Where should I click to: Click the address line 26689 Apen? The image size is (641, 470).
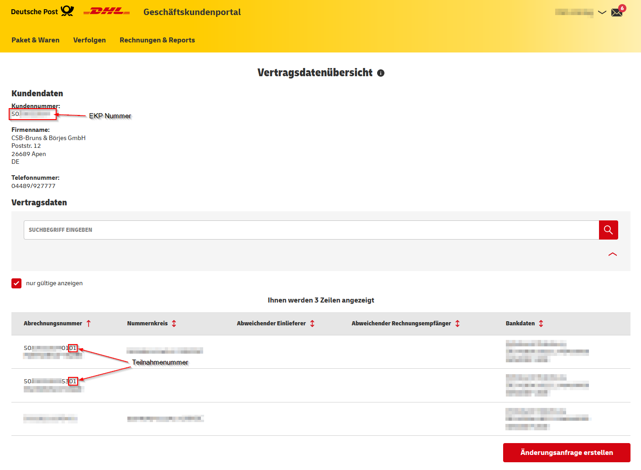(x=29, y=154)
